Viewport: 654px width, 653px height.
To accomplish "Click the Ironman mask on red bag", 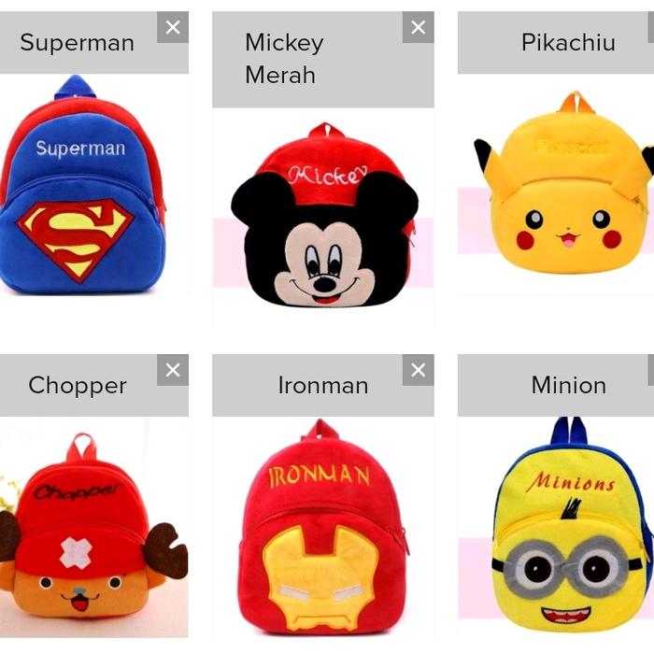I will [x=320, y=577].
